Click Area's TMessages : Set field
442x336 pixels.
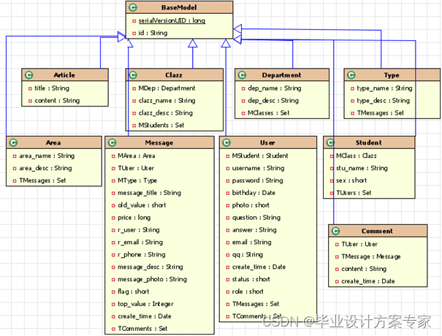tap(42, 180)
